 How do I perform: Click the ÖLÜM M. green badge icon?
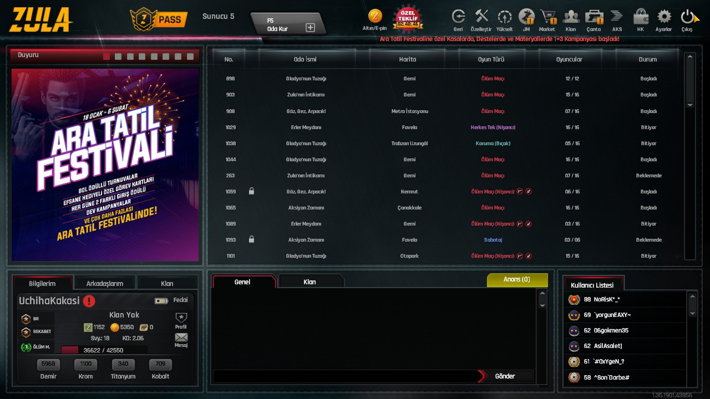[26, 347]
